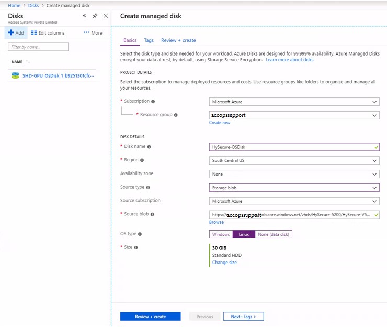Open Learn more about disks link
The width and height of the screenshot is (387, 327).
click(x=290, y=60)
